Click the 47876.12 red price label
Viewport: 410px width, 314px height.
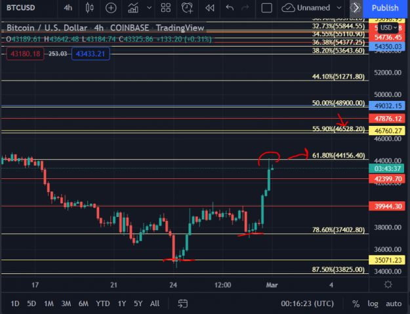point(388,119)
